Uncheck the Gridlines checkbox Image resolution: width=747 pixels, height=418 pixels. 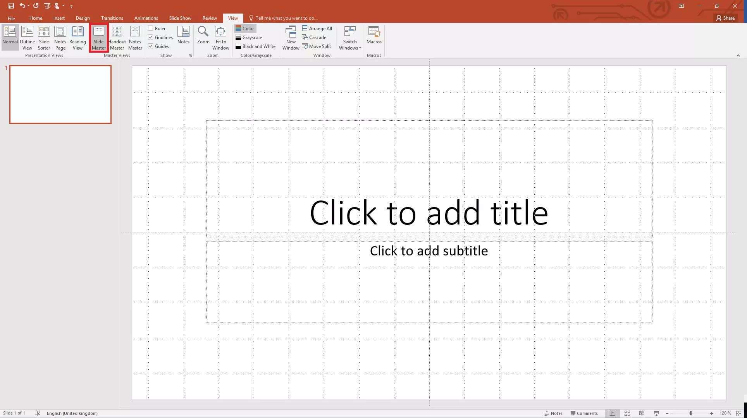(151, 37)
